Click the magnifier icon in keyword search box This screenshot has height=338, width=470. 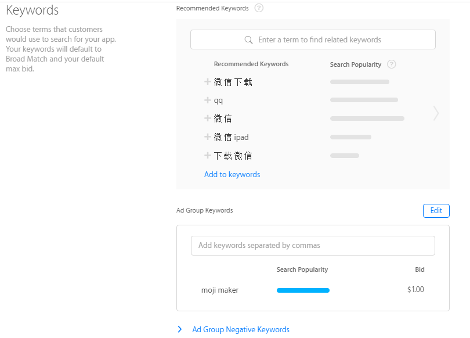coord(248,39)
